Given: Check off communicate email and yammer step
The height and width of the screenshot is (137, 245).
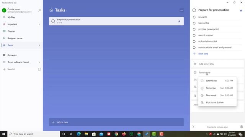Looking at the screenshot, I should 194,48.
